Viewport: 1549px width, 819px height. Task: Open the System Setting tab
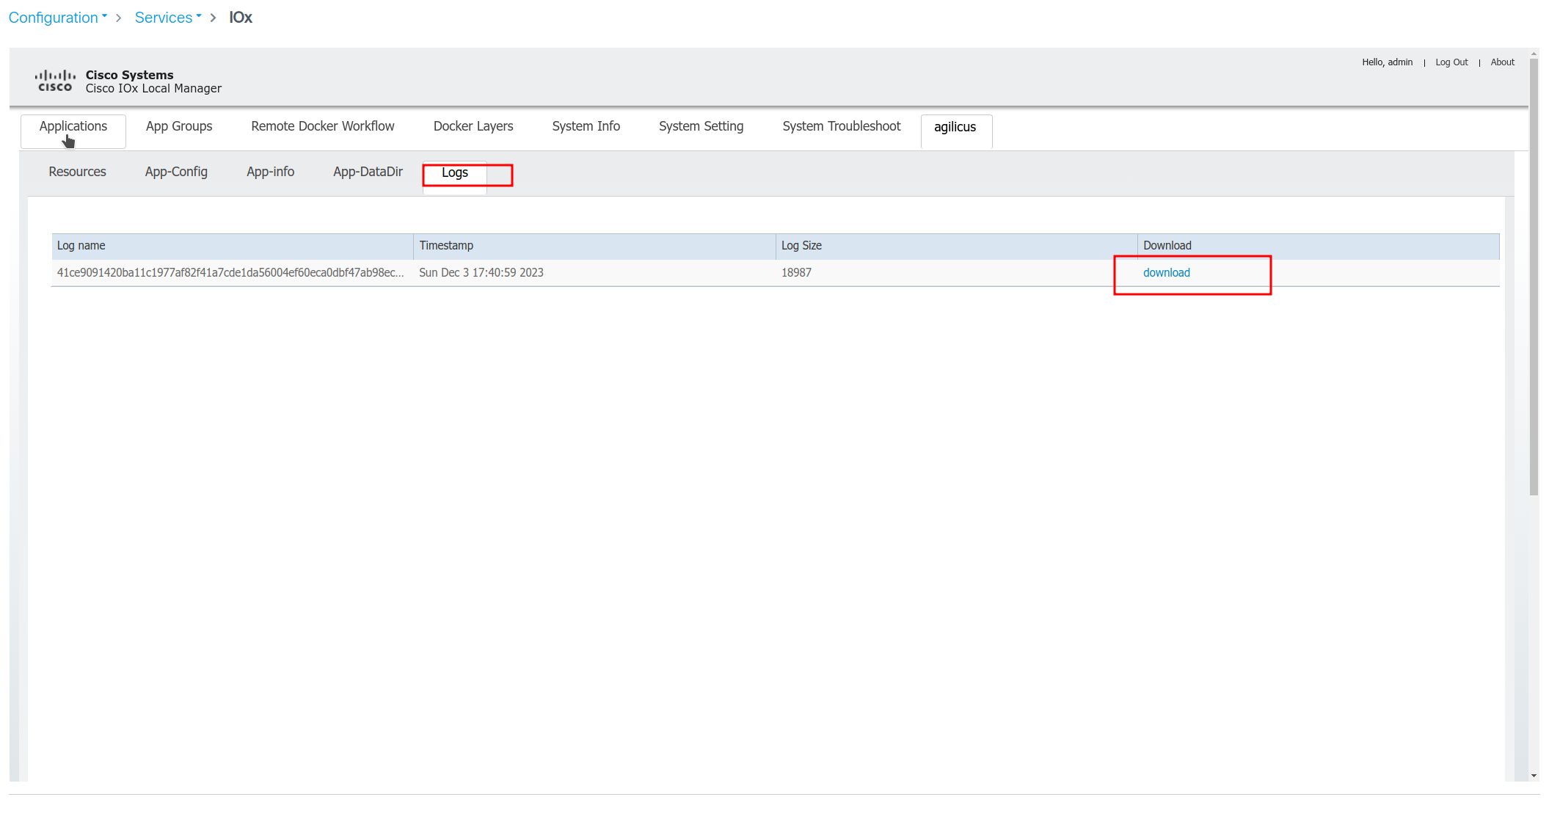coord(701,126)
